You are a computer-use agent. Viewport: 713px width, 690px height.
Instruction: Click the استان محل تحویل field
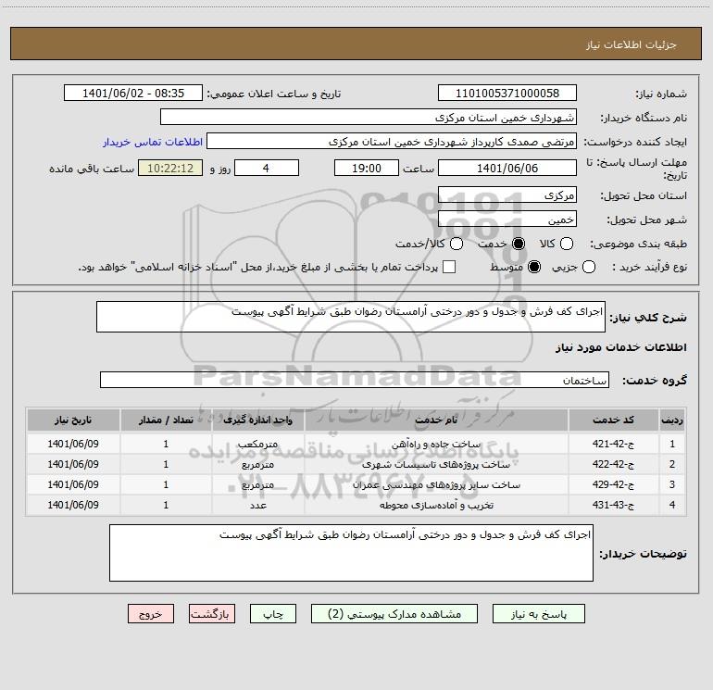pyautogui.click(x=507, y=195)
